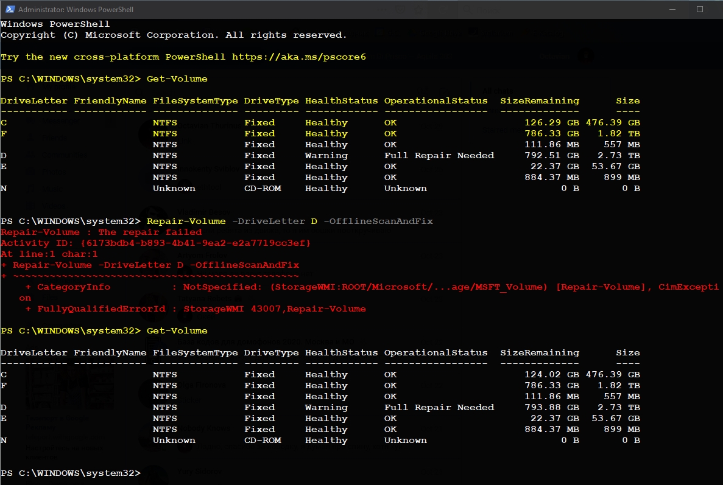Click 'Warning' health status in the 792.51 GB row

(x=326, y=156)
